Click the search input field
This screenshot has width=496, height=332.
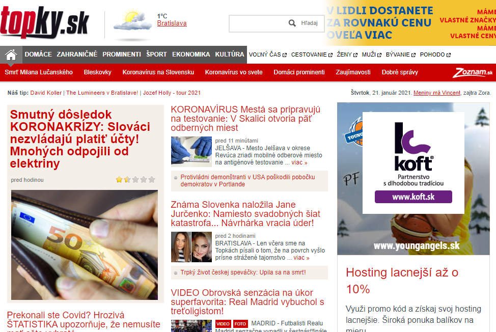click(x=258, y=23)
